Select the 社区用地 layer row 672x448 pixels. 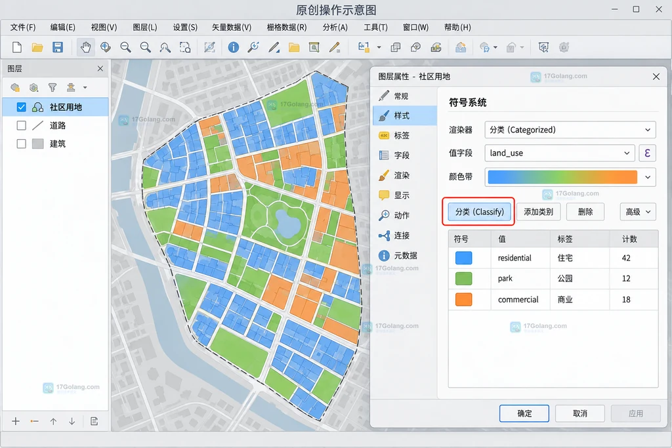point(56,107)
